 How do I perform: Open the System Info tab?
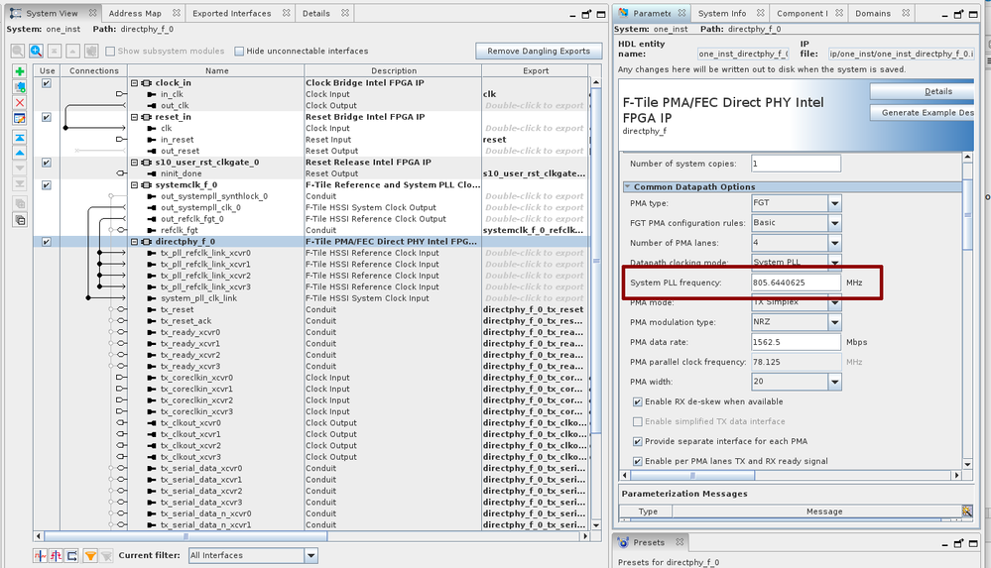[722, 14]
